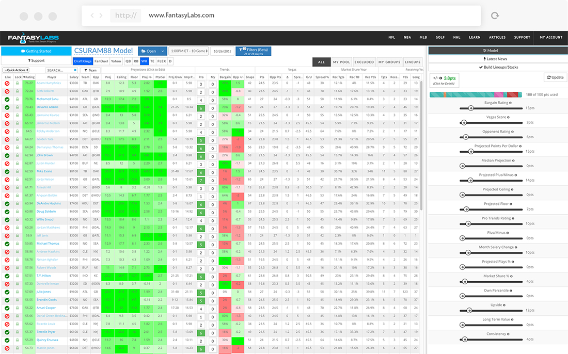Toggle like status for Marvin Jones
Screen dimensions: 568x354
pos(7,348)
